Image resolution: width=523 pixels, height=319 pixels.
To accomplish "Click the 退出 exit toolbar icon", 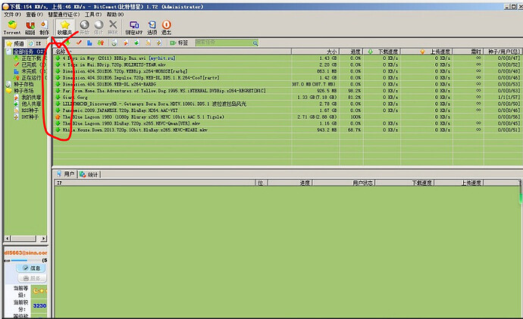I will tap(167, 27).
